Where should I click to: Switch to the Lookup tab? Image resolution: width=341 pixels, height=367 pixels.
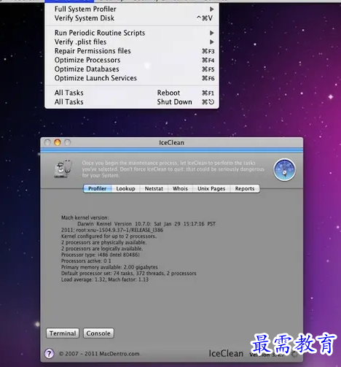125,188
